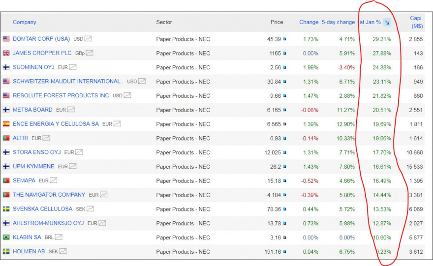This screenshot has width=433, height=266.
Task: Click the price indicator square beside 45.39
Action: pyautogui.click(x=284, y=39)
